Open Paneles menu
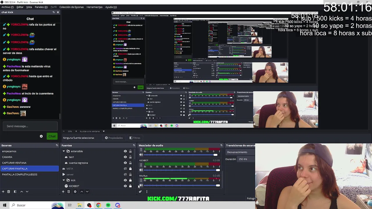Viewport: 372px width, 209px height. tap(41, 7)
